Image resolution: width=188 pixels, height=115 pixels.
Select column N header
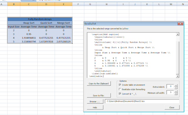point(183,4)
